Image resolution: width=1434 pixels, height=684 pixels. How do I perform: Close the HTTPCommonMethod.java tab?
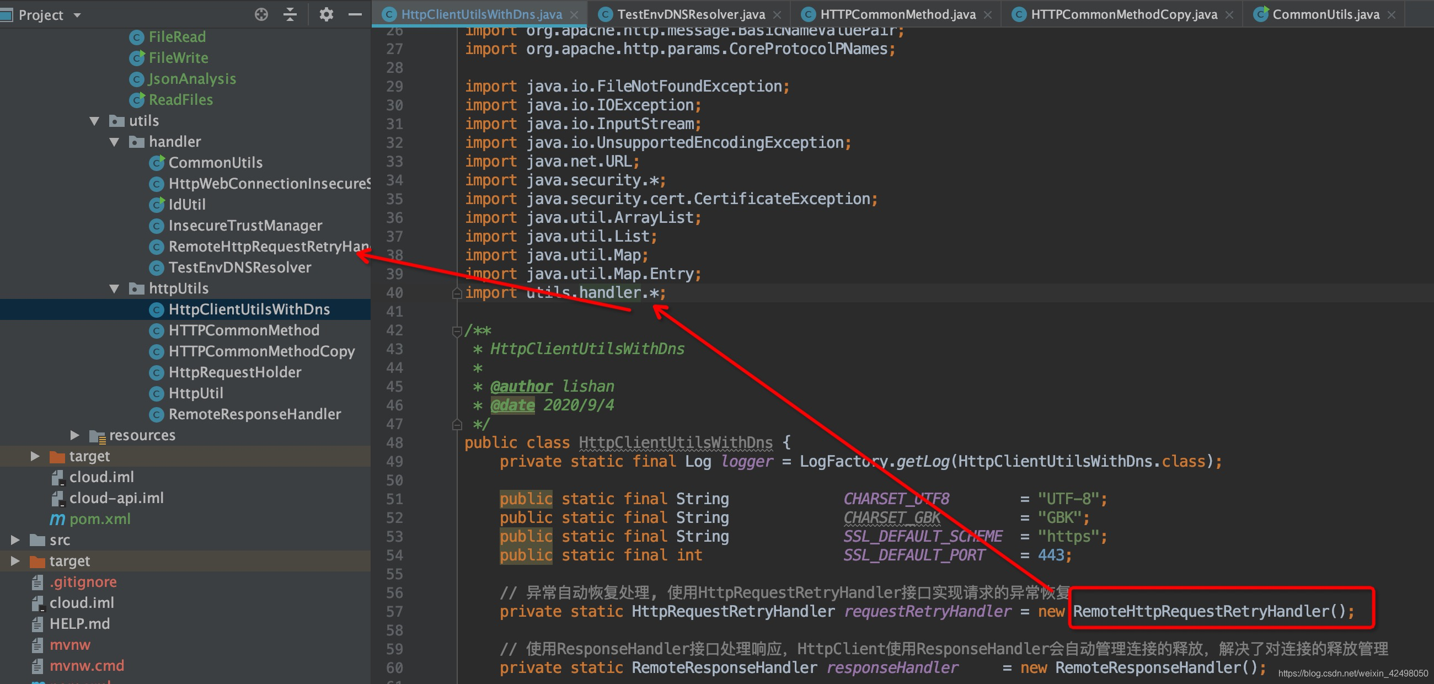pyautogui.click(x=988, y=15)
